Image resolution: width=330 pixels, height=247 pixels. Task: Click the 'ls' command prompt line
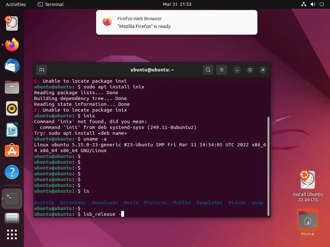coord(62,191)
